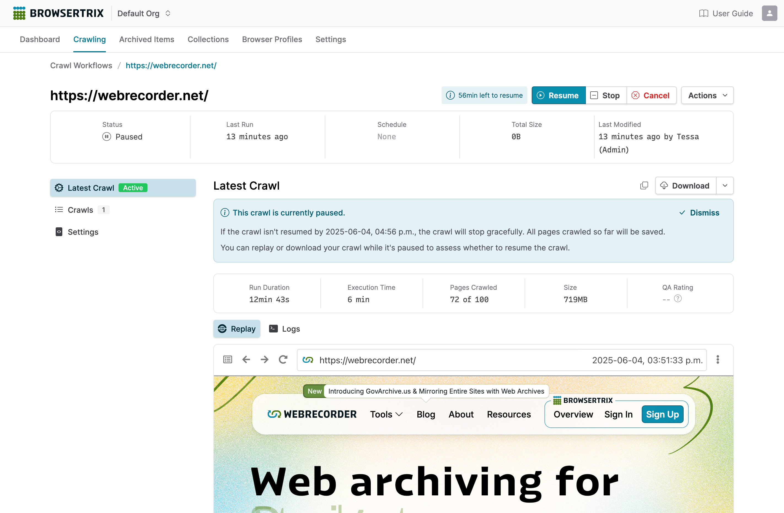Image resolution: width=784 pixels, height=513 pixels.
Task: Open the top navigation Settings tab
Action: (x=331, y=39)
